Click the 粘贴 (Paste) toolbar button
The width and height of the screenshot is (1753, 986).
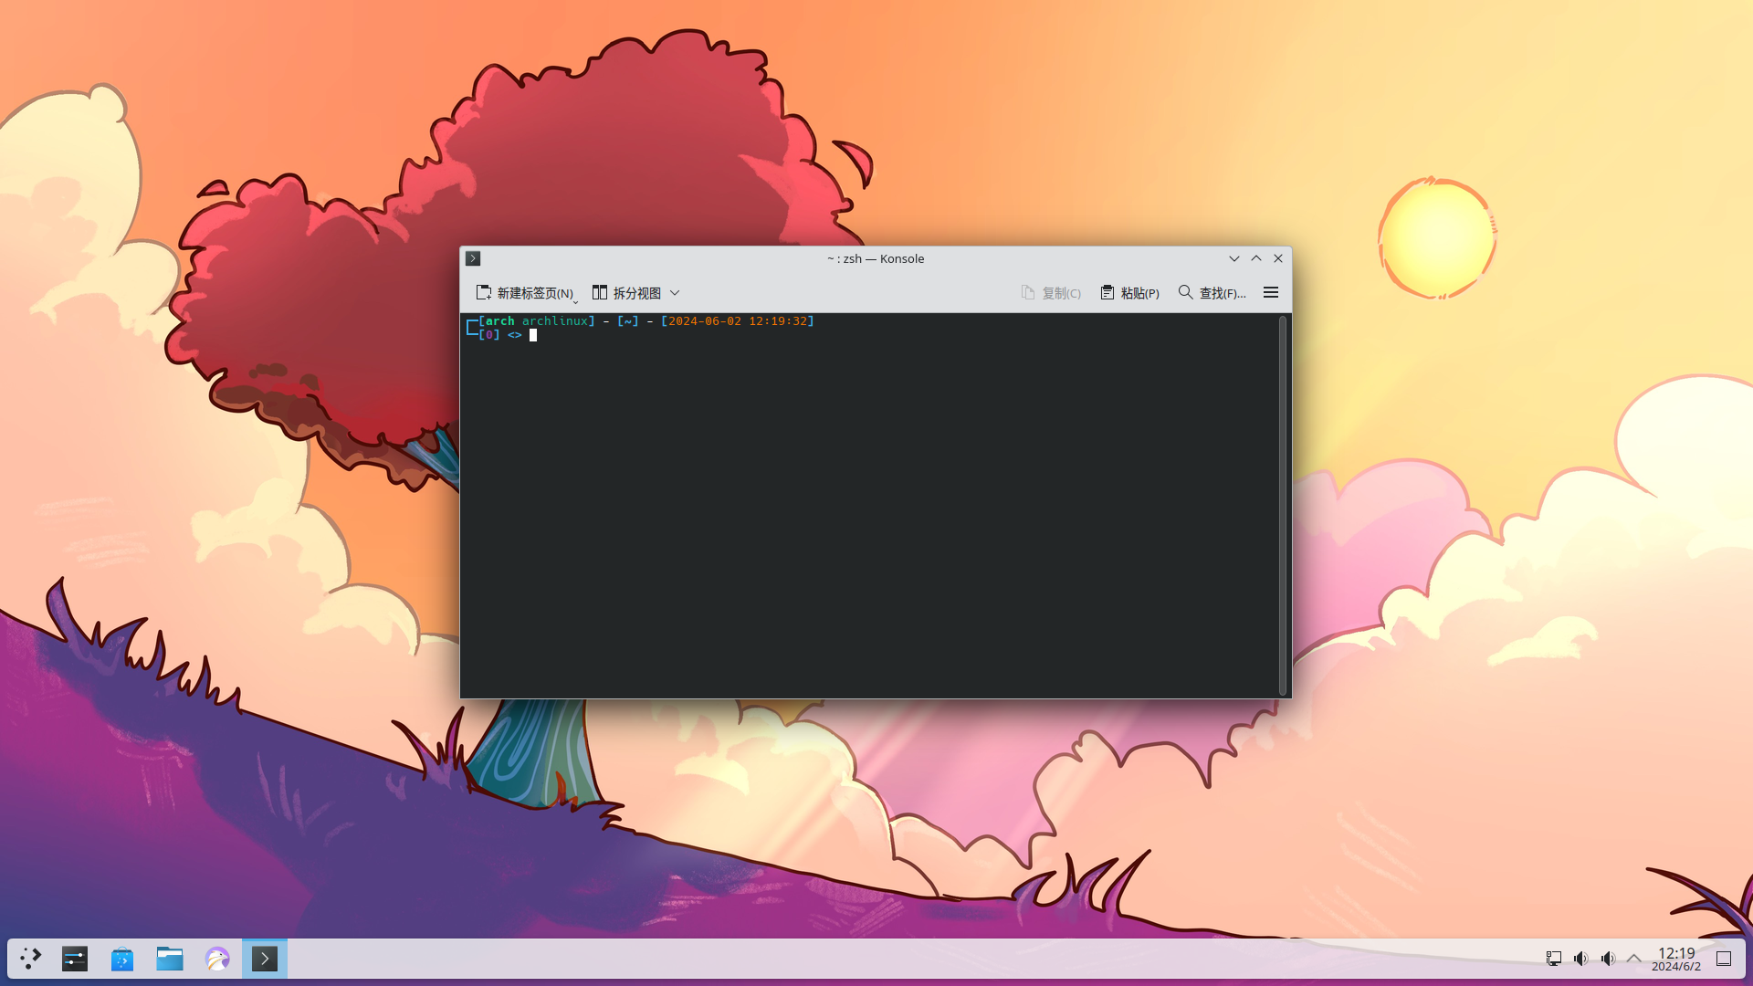click(x=1129, y=293)
